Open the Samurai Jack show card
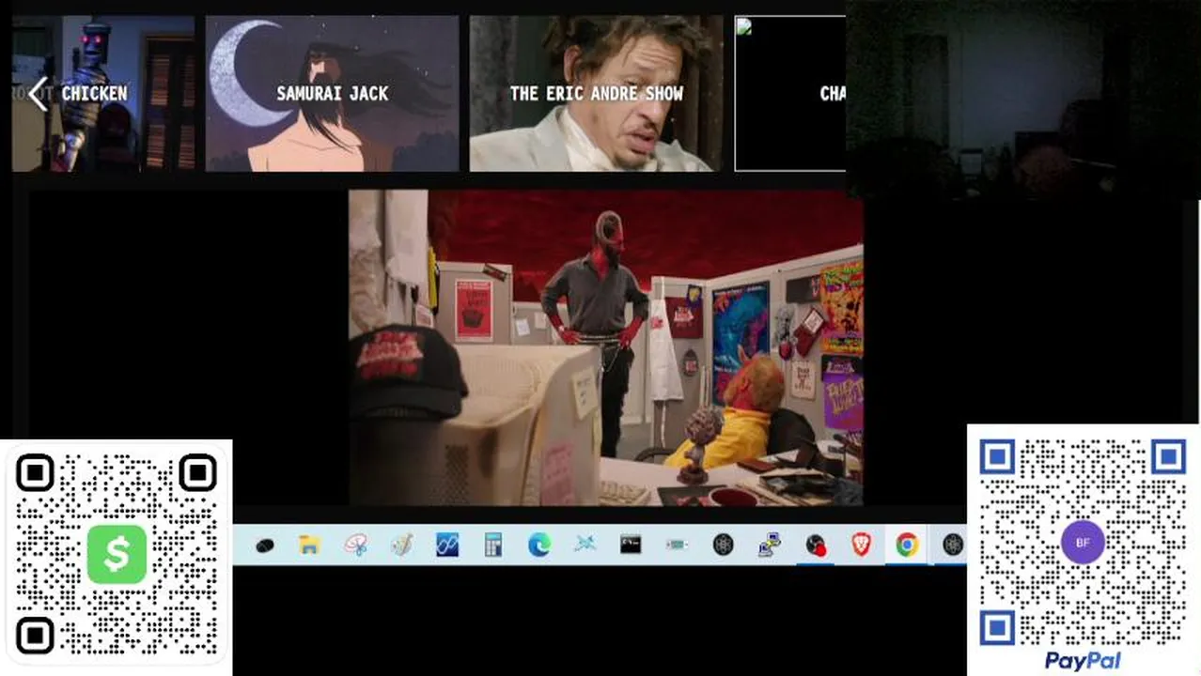 [x=333, y=93]
